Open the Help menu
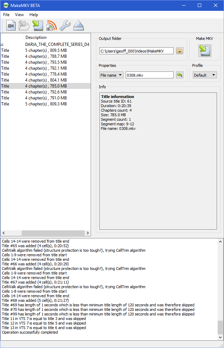The width and height of the screenshot is (224, 348). 34,15
